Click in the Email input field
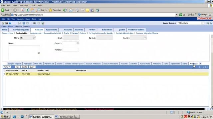The width and height of the screenshot is (213, 119). [71, 38]
